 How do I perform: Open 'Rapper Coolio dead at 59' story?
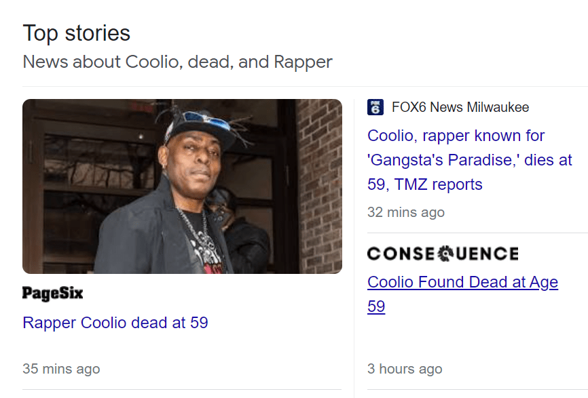[x=115, y=323]
